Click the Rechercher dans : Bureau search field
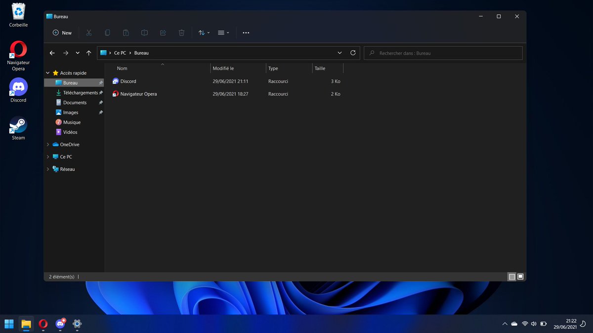Image resolution: width=593 pixels, height=333 pixels. (443, 53)
